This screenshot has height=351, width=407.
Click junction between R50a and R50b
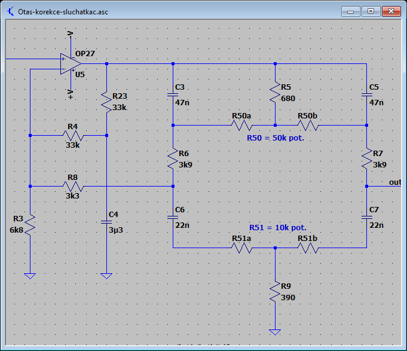[x=275, y=126]
